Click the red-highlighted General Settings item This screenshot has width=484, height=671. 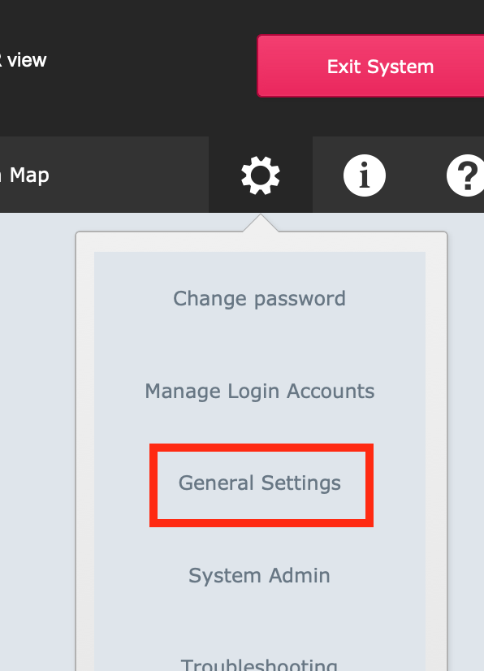pyautogui.click(x=260, y=483)
